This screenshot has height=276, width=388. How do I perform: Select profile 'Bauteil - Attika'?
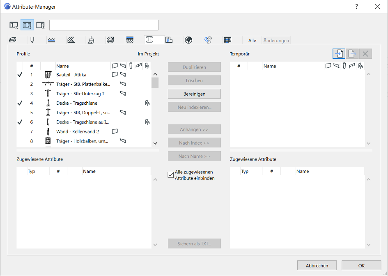tap(84, 74)
